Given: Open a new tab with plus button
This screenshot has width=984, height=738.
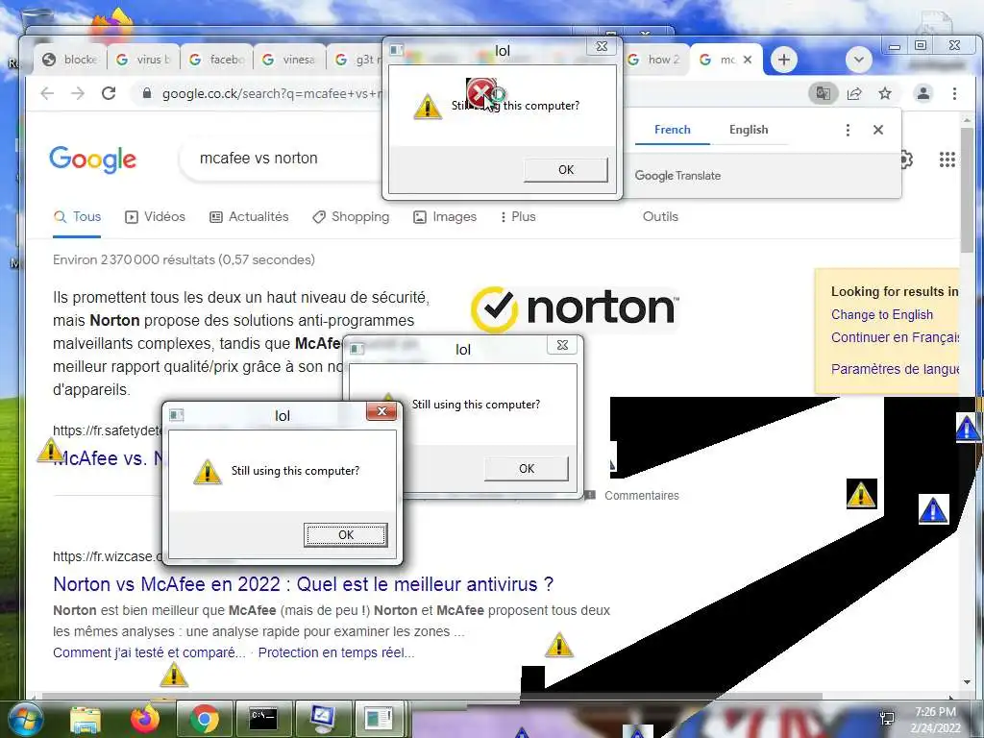Looking at the screenshot, I should [x=784, y=60].
